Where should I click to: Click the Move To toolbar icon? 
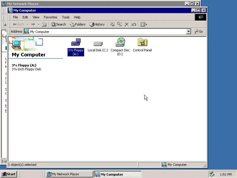(113, 24)
